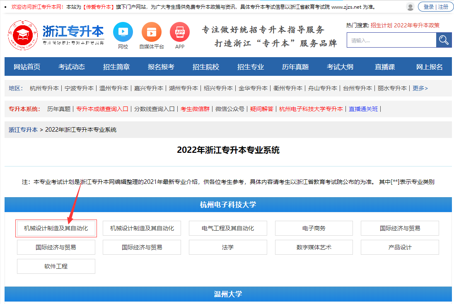Click the 杭州专升本 region link
Screen dimensions: 454x304
(x=44, y=88)
